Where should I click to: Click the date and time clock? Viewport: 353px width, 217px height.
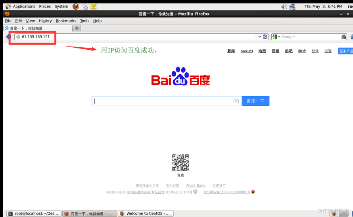(x=323, y=6)
